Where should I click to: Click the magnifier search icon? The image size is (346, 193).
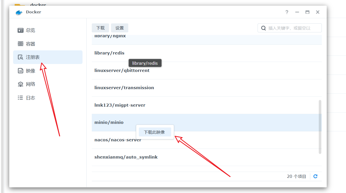tap(263, 28)
